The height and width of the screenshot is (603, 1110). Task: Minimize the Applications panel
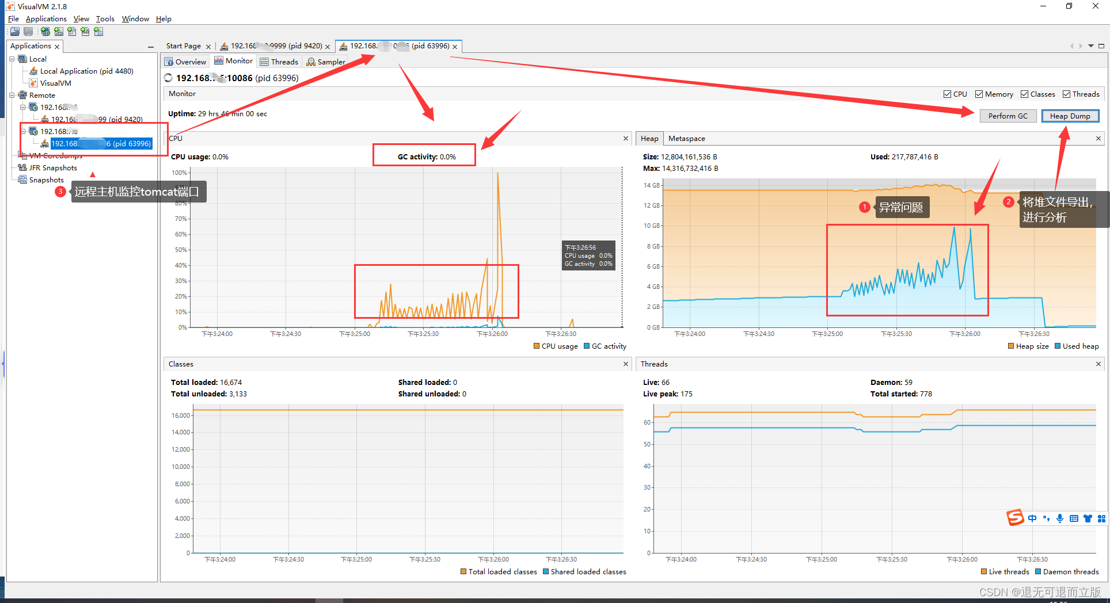[151, 47]
